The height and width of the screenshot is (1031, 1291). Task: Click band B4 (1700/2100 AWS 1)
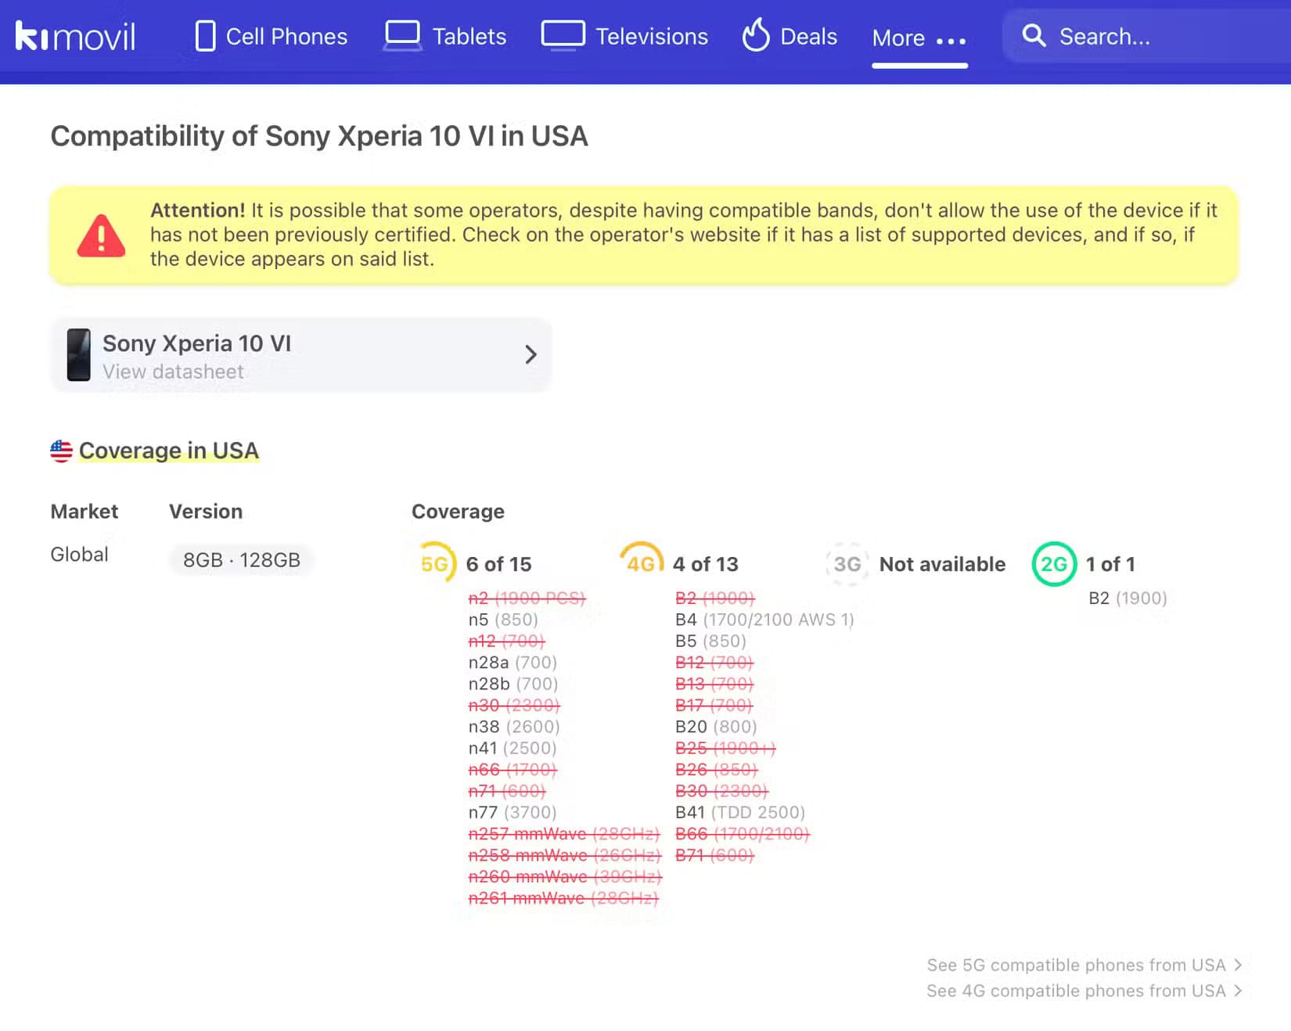pyautogui.click(x=764, y=620)
